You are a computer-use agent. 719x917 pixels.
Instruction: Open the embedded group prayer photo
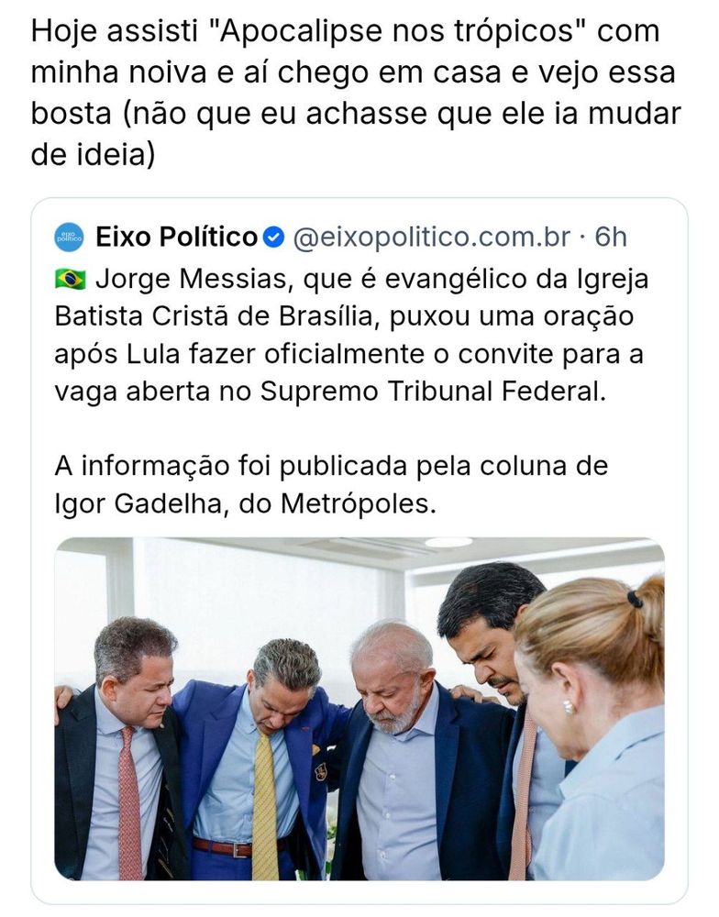[359, 709]
